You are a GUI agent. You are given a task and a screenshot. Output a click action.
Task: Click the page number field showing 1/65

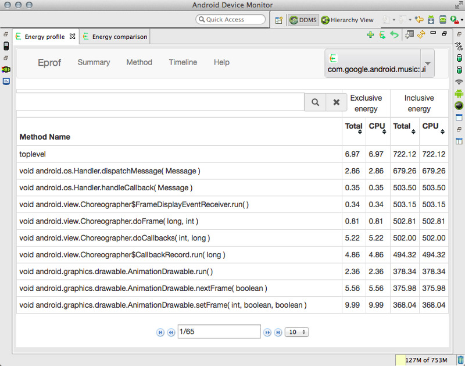[x=219, y=332]
